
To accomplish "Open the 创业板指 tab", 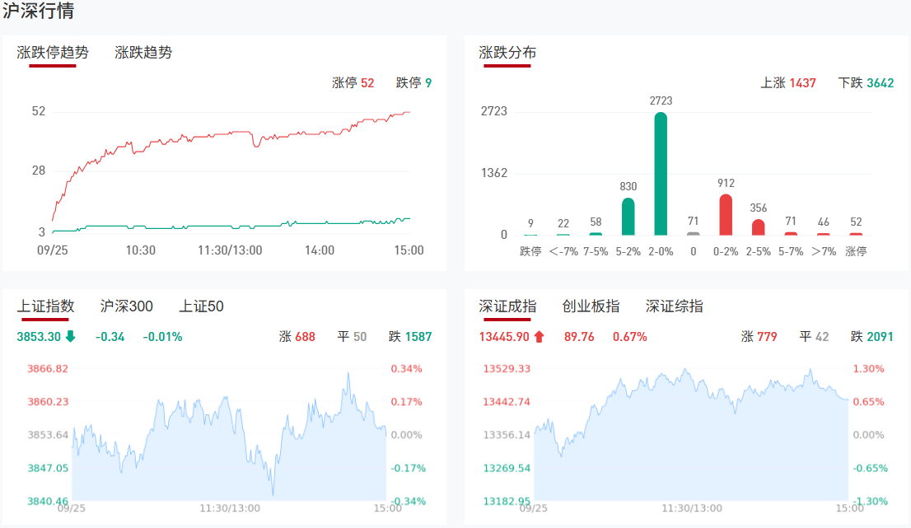I will 591,306.
